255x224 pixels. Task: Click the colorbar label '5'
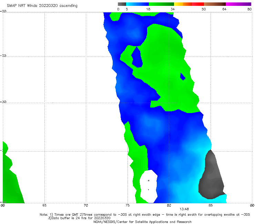(x=127, y=9)
